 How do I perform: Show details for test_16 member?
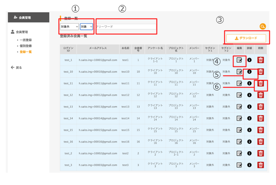[x=249, y=142]
